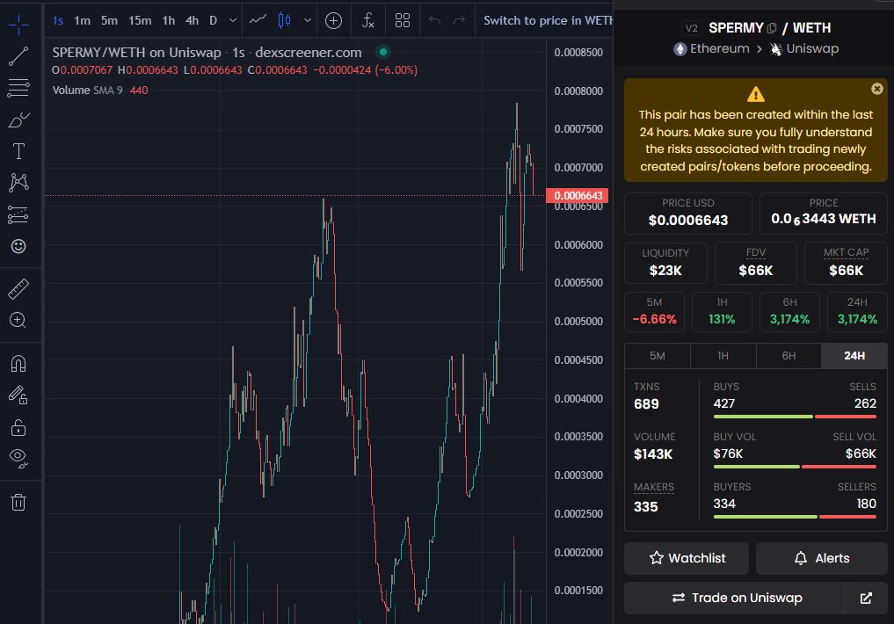The height and width of the screenshot is (624, 894).
Task: Select the line chart style icon
Action: coord(258,20)
